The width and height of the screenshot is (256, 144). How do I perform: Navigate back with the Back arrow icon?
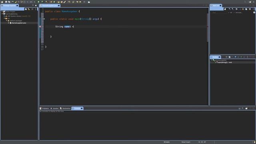[80, 2]
